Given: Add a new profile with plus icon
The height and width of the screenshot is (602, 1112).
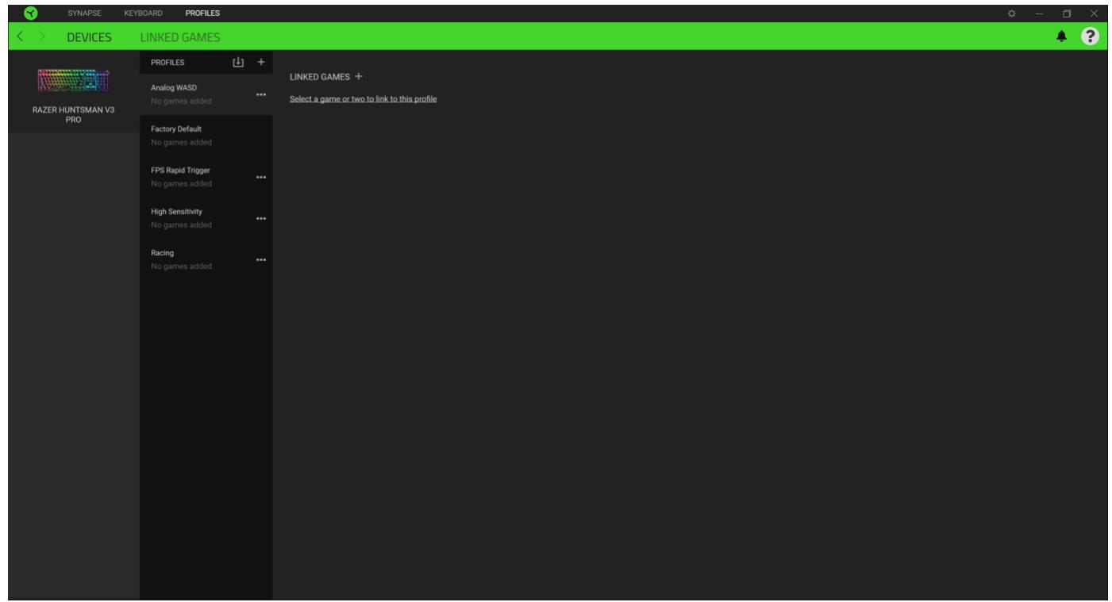Looking at the screenshot, I should [x=261, y=62].
